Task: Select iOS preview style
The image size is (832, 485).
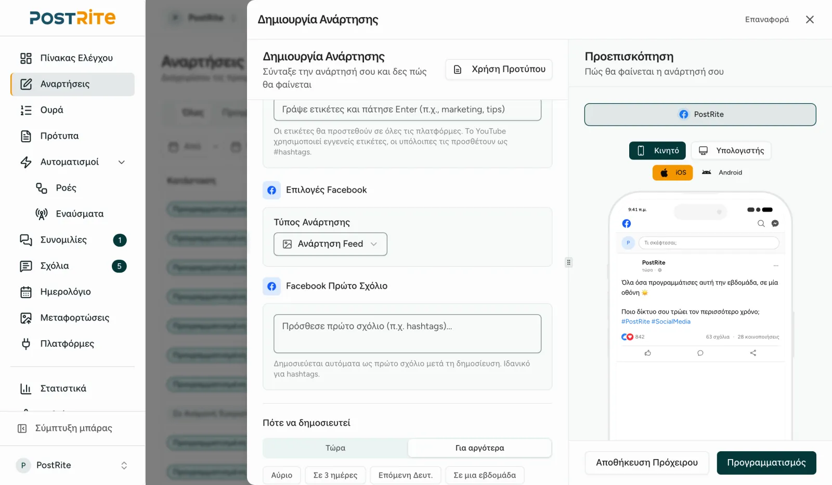Action: click(672, 172)
